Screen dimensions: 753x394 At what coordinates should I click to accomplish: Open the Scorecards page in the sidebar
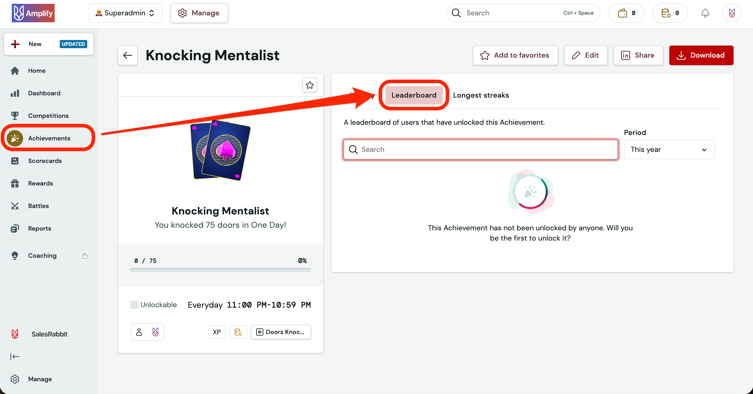tap(45, 161)
